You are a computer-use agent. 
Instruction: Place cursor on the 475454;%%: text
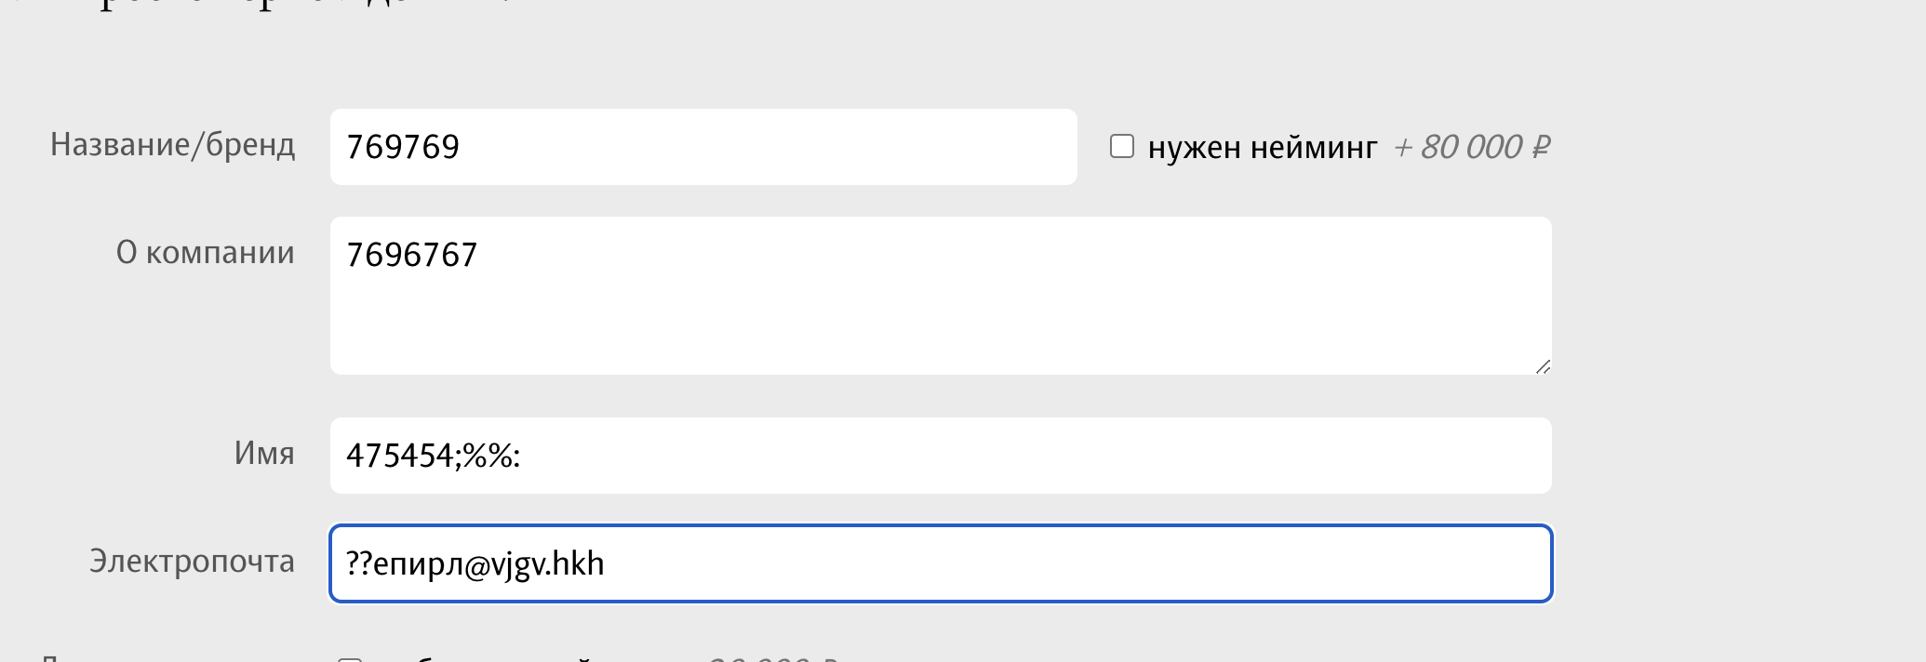[433, 456]
